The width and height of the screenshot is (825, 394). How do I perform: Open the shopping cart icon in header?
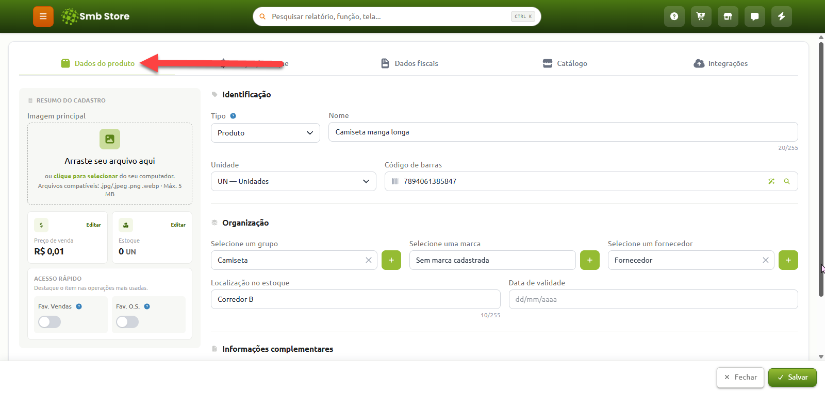[x=701, y=16]
